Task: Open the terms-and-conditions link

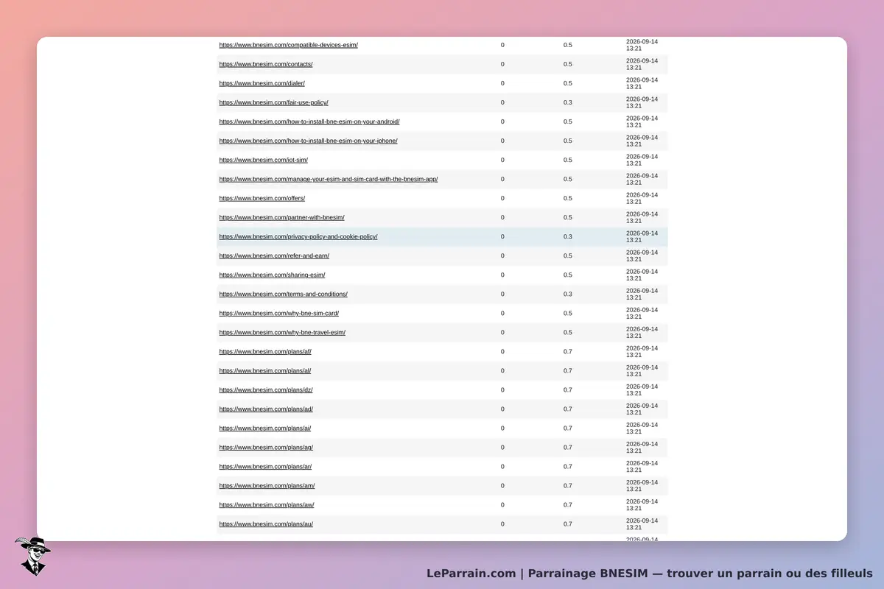Action: (x=284, y=294)
